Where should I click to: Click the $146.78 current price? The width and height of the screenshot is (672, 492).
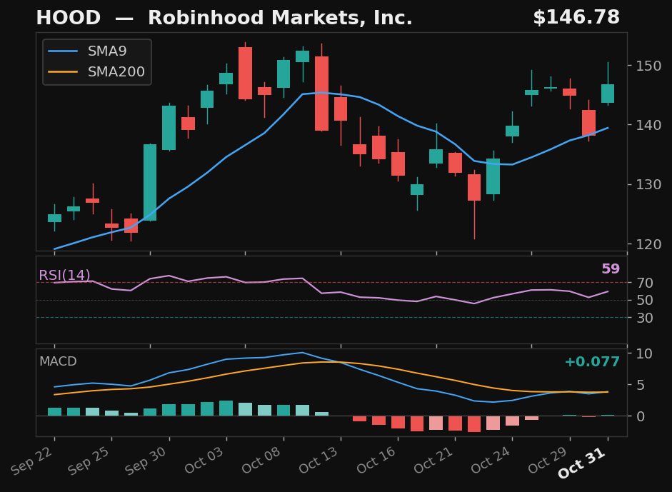pyautogui.click(x=576, y=18)
